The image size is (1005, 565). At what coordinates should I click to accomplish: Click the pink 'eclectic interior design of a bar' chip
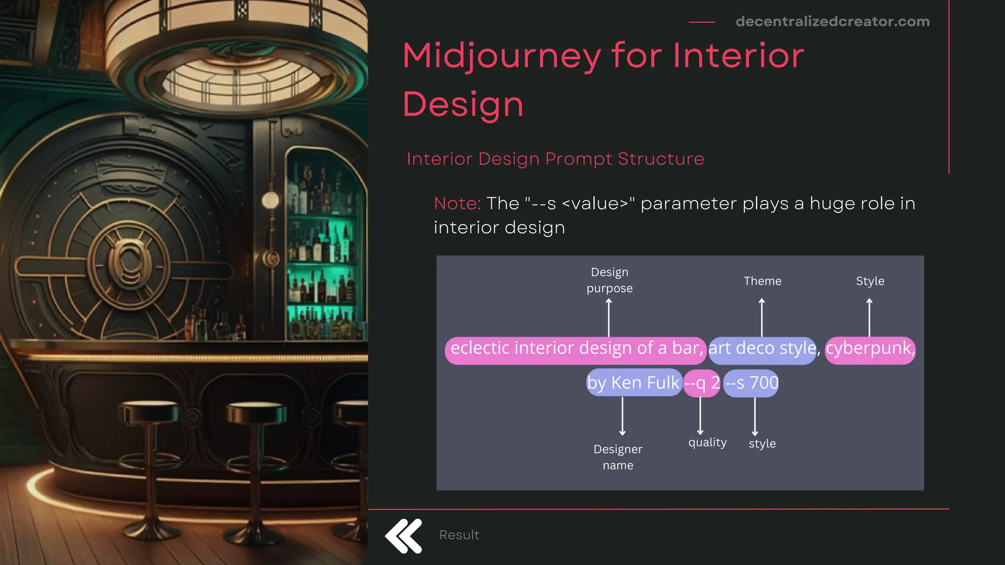[x=575, y=349]
